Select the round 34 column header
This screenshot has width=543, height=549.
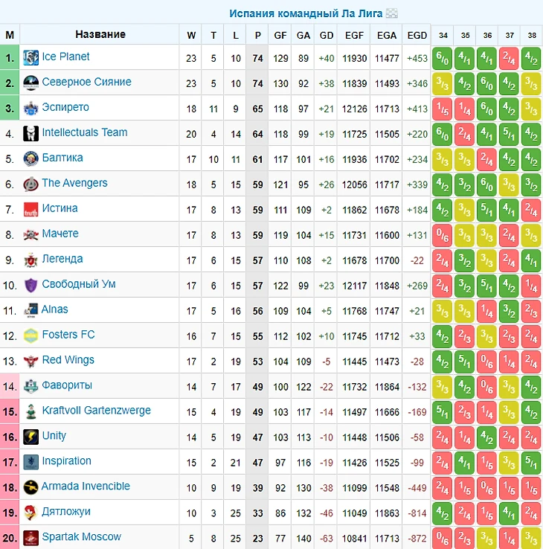point(443,36)
